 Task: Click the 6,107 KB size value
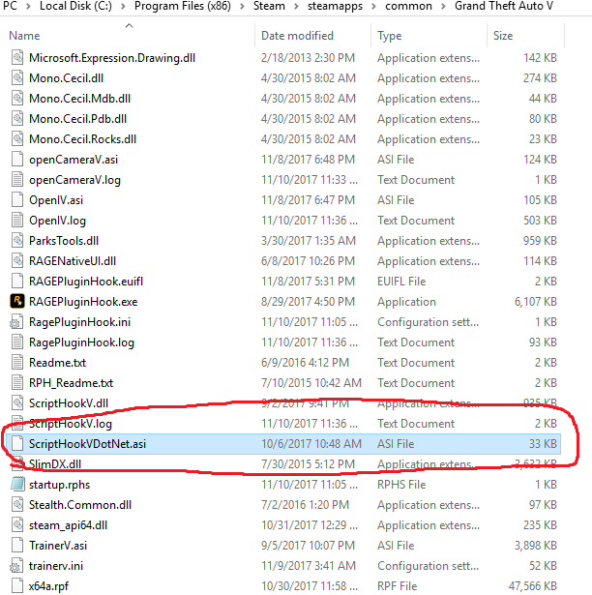point(536,302)
